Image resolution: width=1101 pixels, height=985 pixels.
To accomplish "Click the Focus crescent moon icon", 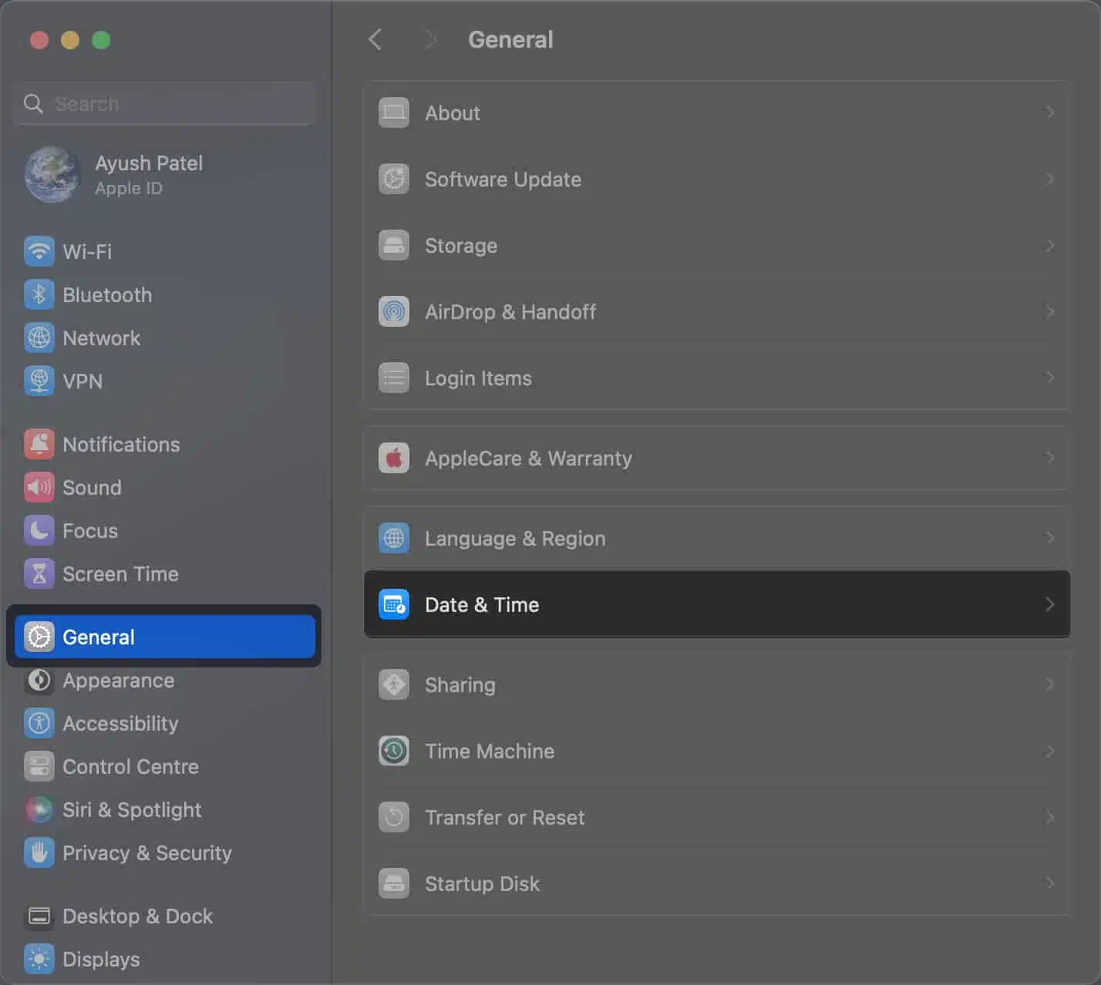I will [39, 530].
